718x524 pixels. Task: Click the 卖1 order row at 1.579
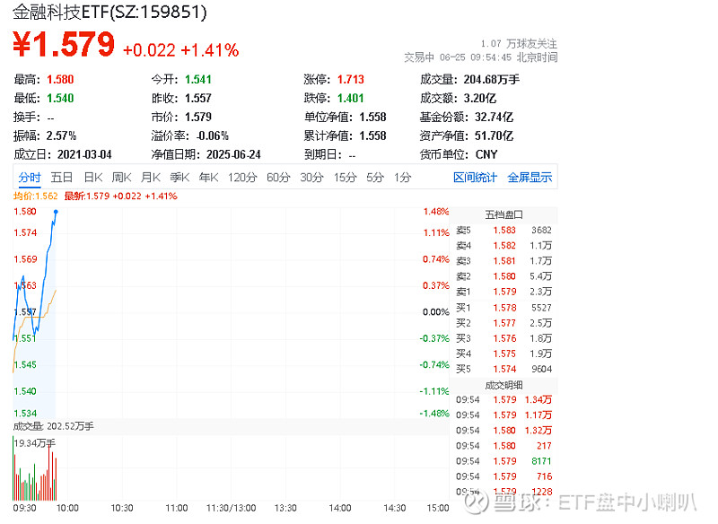pyautogui.click(x=504, y=292)
